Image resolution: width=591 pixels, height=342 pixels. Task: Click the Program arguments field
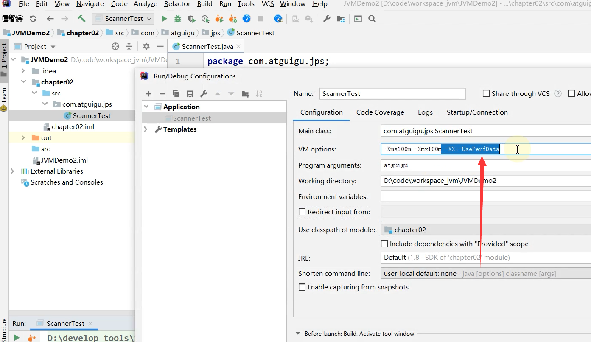pos(486,165)
